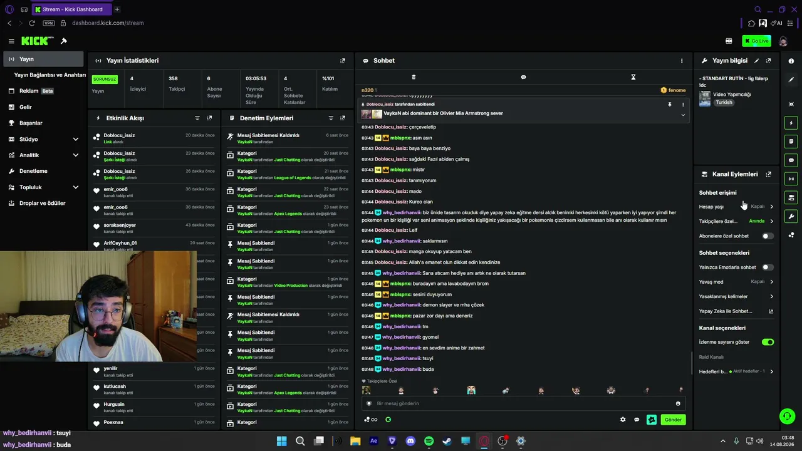Click the Go Live button
Viewport: 802px width, 451px height.
tap(756, 41)
